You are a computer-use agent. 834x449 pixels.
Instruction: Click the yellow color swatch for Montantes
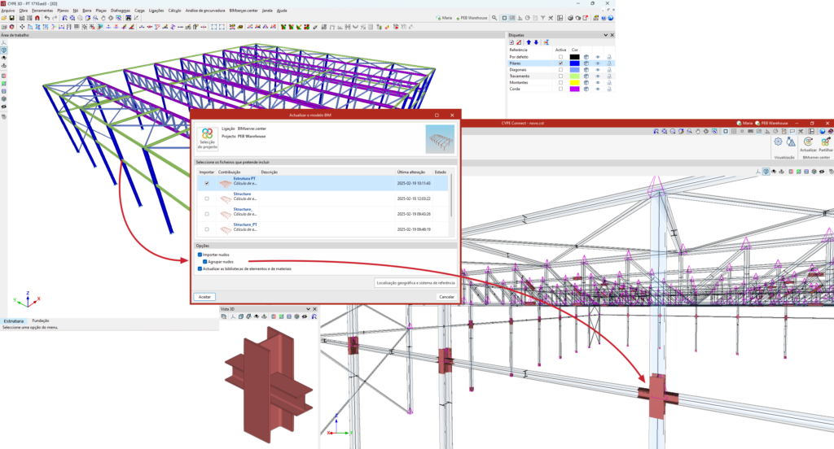(574, 82)
